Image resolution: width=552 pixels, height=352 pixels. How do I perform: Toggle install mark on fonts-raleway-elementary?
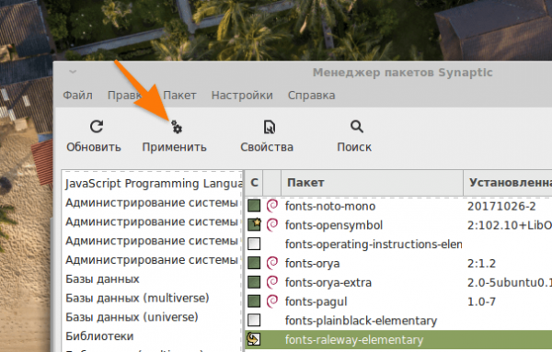(x=254, y=339)
